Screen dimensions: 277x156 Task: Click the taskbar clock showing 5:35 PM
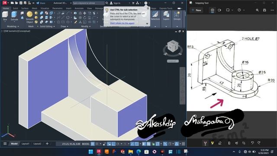[263, 152]
